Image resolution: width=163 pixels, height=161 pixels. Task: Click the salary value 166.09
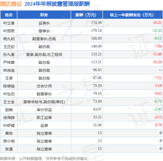[x=96, y=39]
